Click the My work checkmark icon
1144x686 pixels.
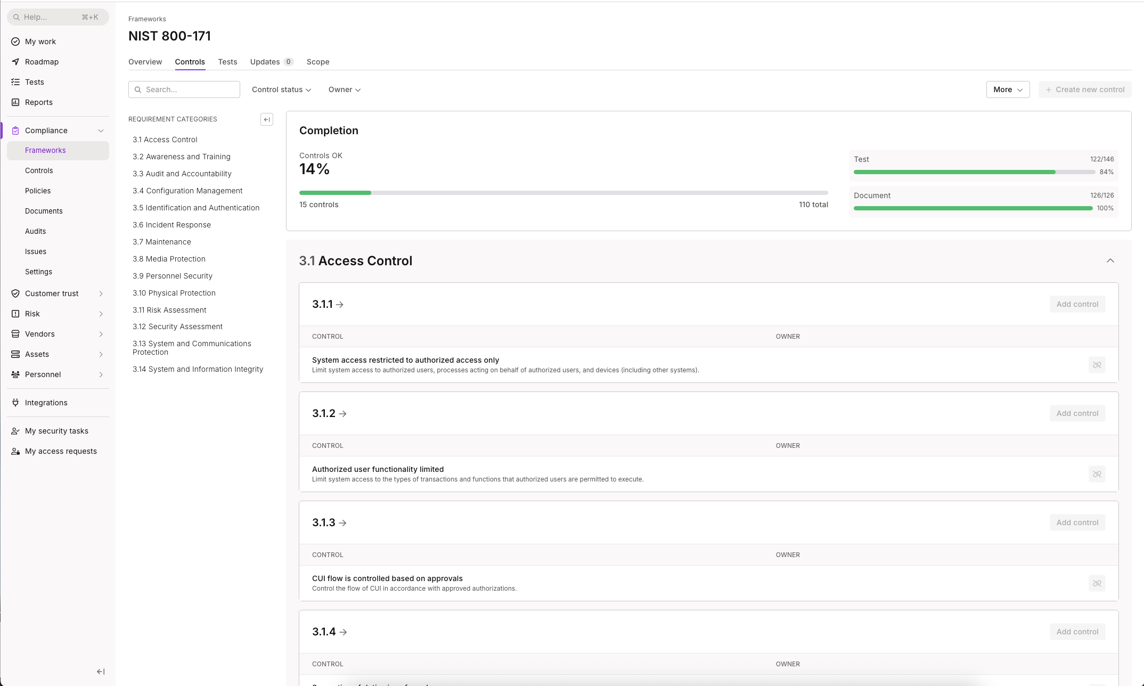[x=15, y=42]
